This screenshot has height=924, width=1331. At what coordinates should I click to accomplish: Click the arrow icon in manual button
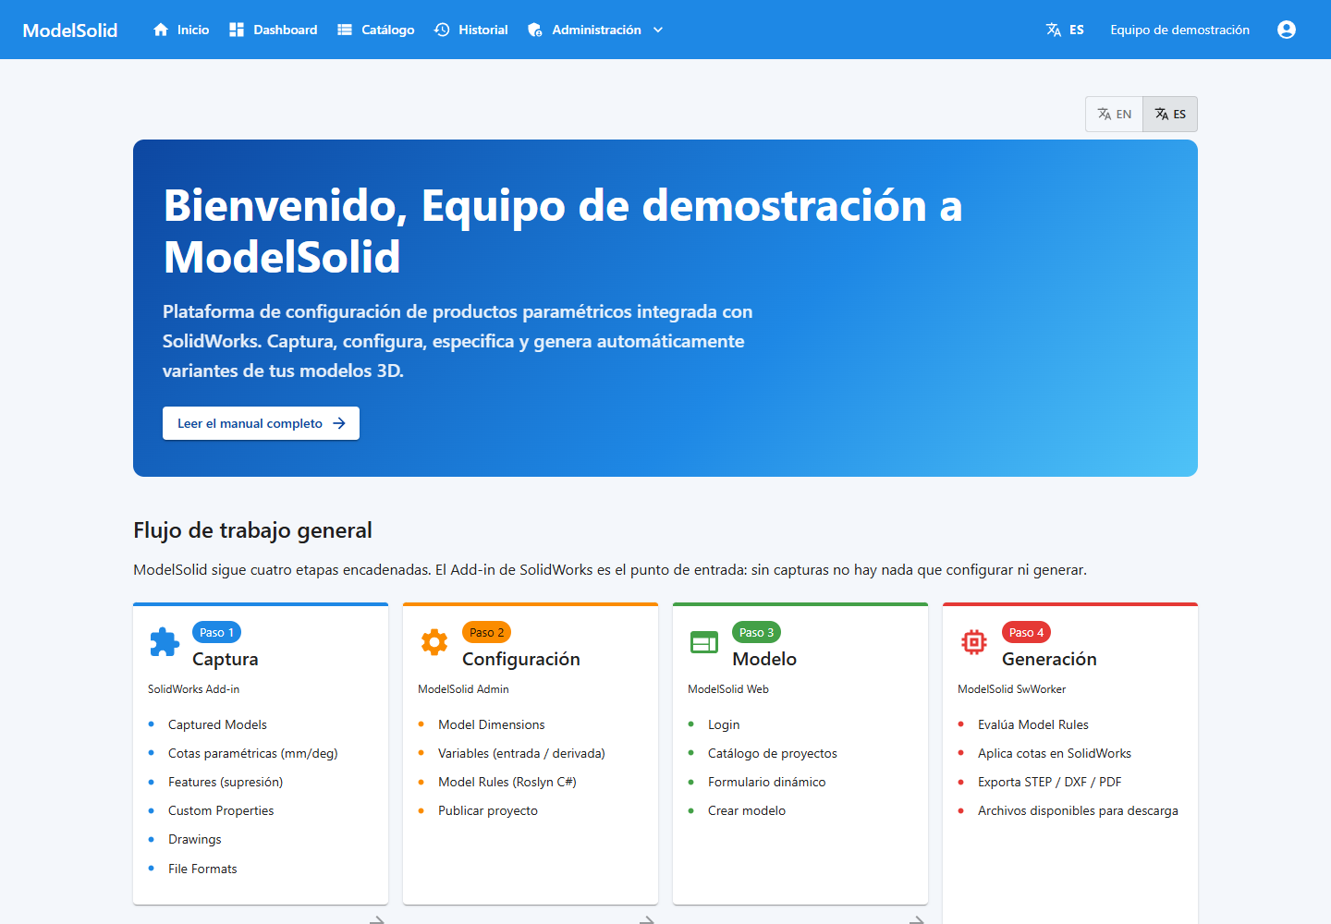pos(339,423)
